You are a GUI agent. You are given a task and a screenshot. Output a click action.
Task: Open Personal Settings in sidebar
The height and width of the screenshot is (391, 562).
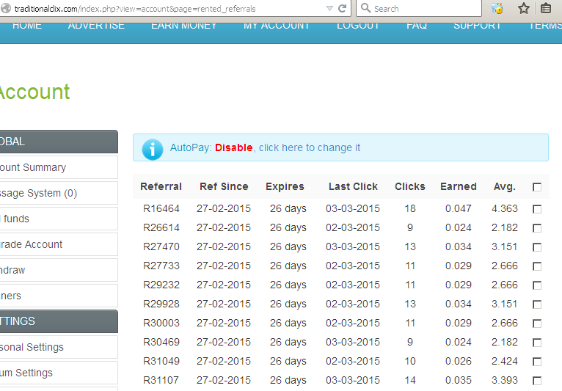click(59, 347)
